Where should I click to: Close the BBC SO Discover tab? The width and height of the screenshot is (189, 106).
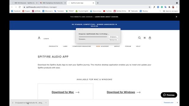(37, 3)
